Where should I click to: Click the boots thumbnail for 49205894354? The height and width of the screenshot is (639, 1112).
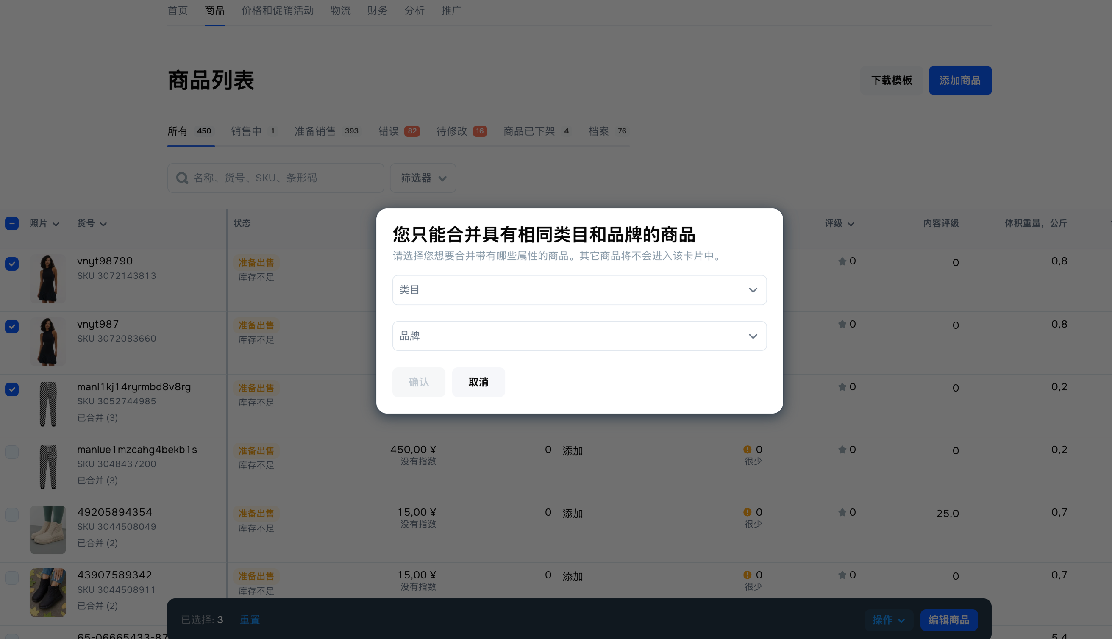47,530
